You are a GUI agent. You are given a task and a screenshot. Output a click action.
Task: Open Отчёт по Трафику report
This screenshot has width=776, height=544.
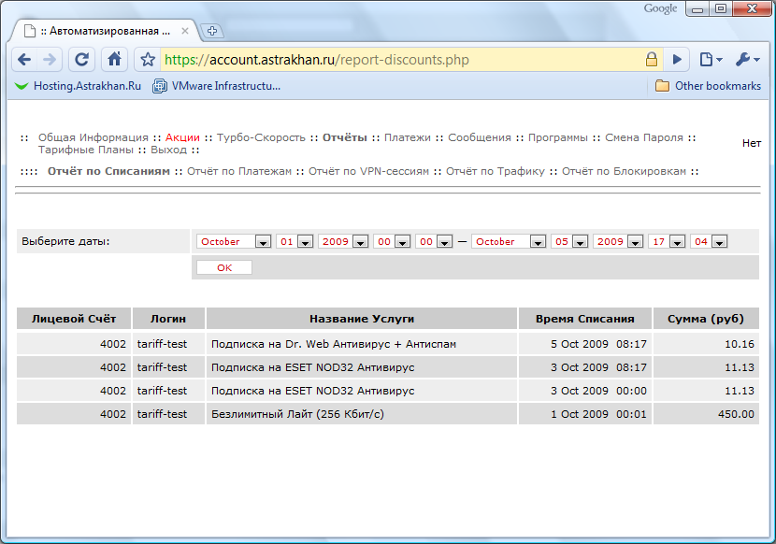[495, 171]
